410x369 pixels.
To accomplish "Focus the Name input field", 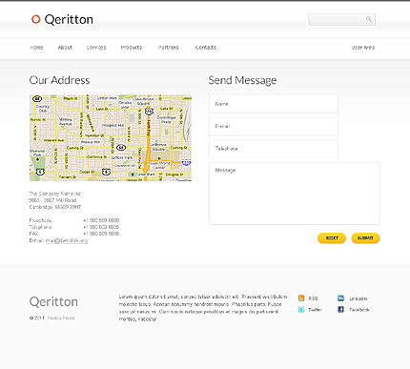I will (x=274, y=104).
